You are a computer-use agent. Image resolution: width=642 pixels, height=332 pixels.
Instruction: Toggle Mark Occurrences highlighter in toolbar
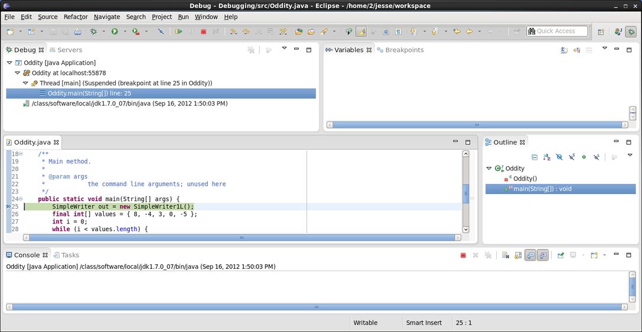361,31
